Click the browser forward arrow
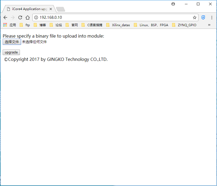The image size is (217, 186). [13, 17]
